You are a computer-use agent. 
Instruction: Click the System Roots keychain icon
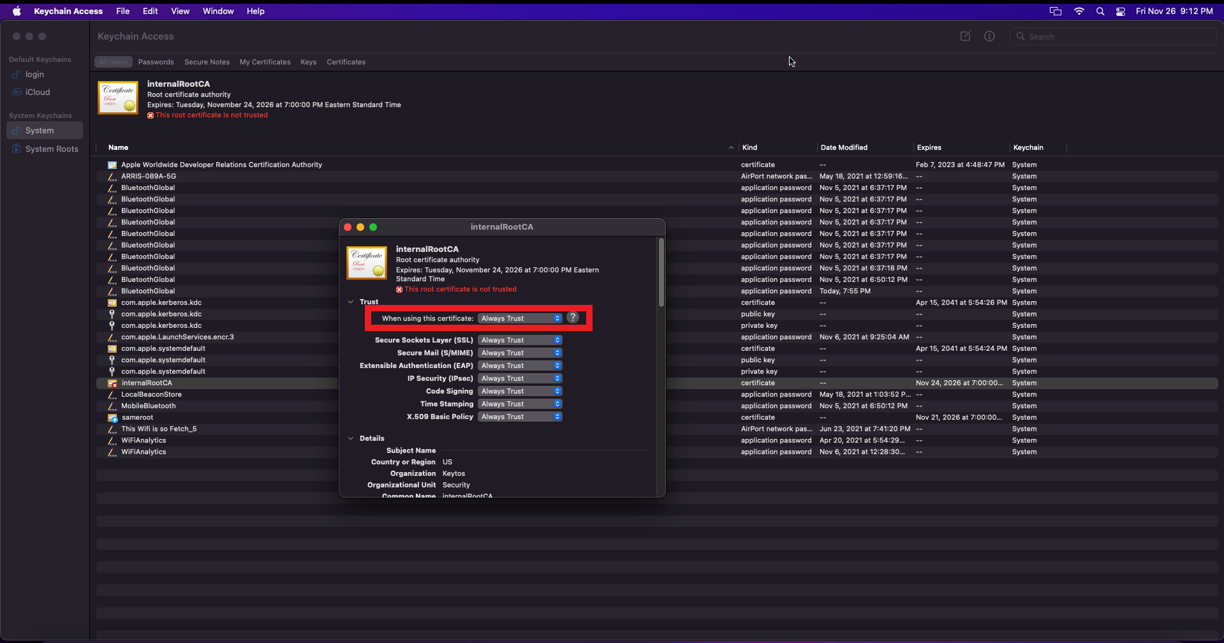[17, 149]
